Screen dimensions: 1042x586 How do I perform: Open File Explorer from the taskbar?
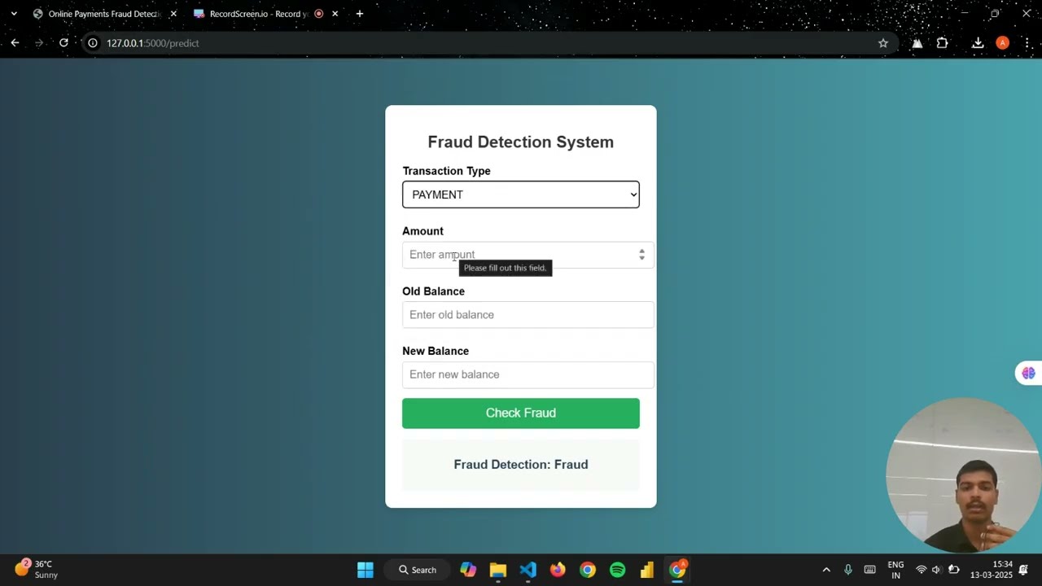coord(498,570)
